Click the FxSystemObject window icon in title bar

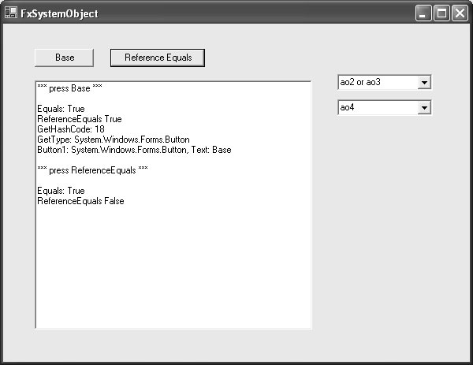point(11,13)
